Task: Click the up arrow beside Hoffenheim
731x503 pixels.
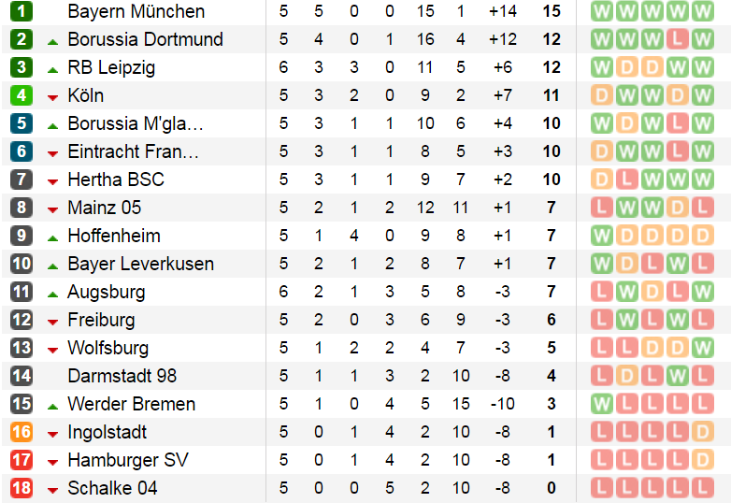Action: tap(52, 237)
